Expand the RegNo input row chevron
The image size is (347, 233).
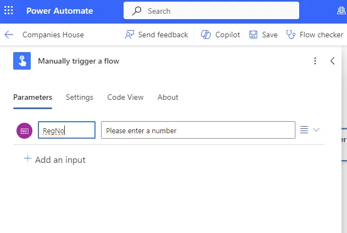(316, 130)
